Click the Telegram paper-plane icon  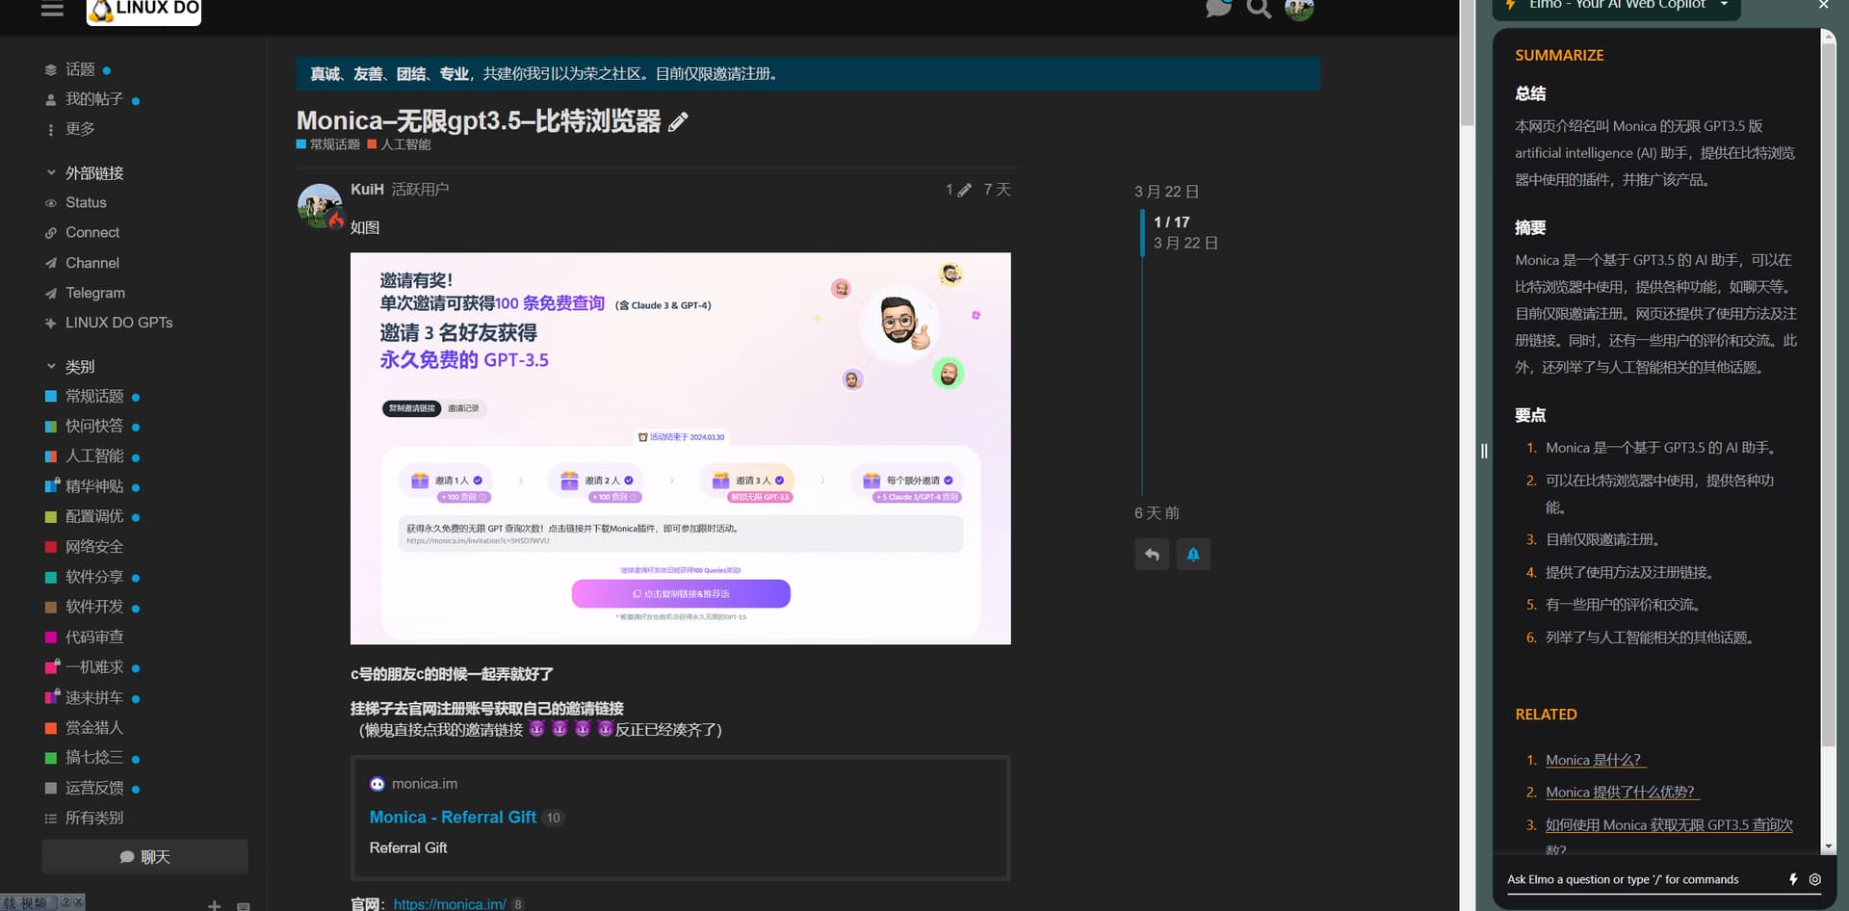pyautogui.click(x=51, y=293)
